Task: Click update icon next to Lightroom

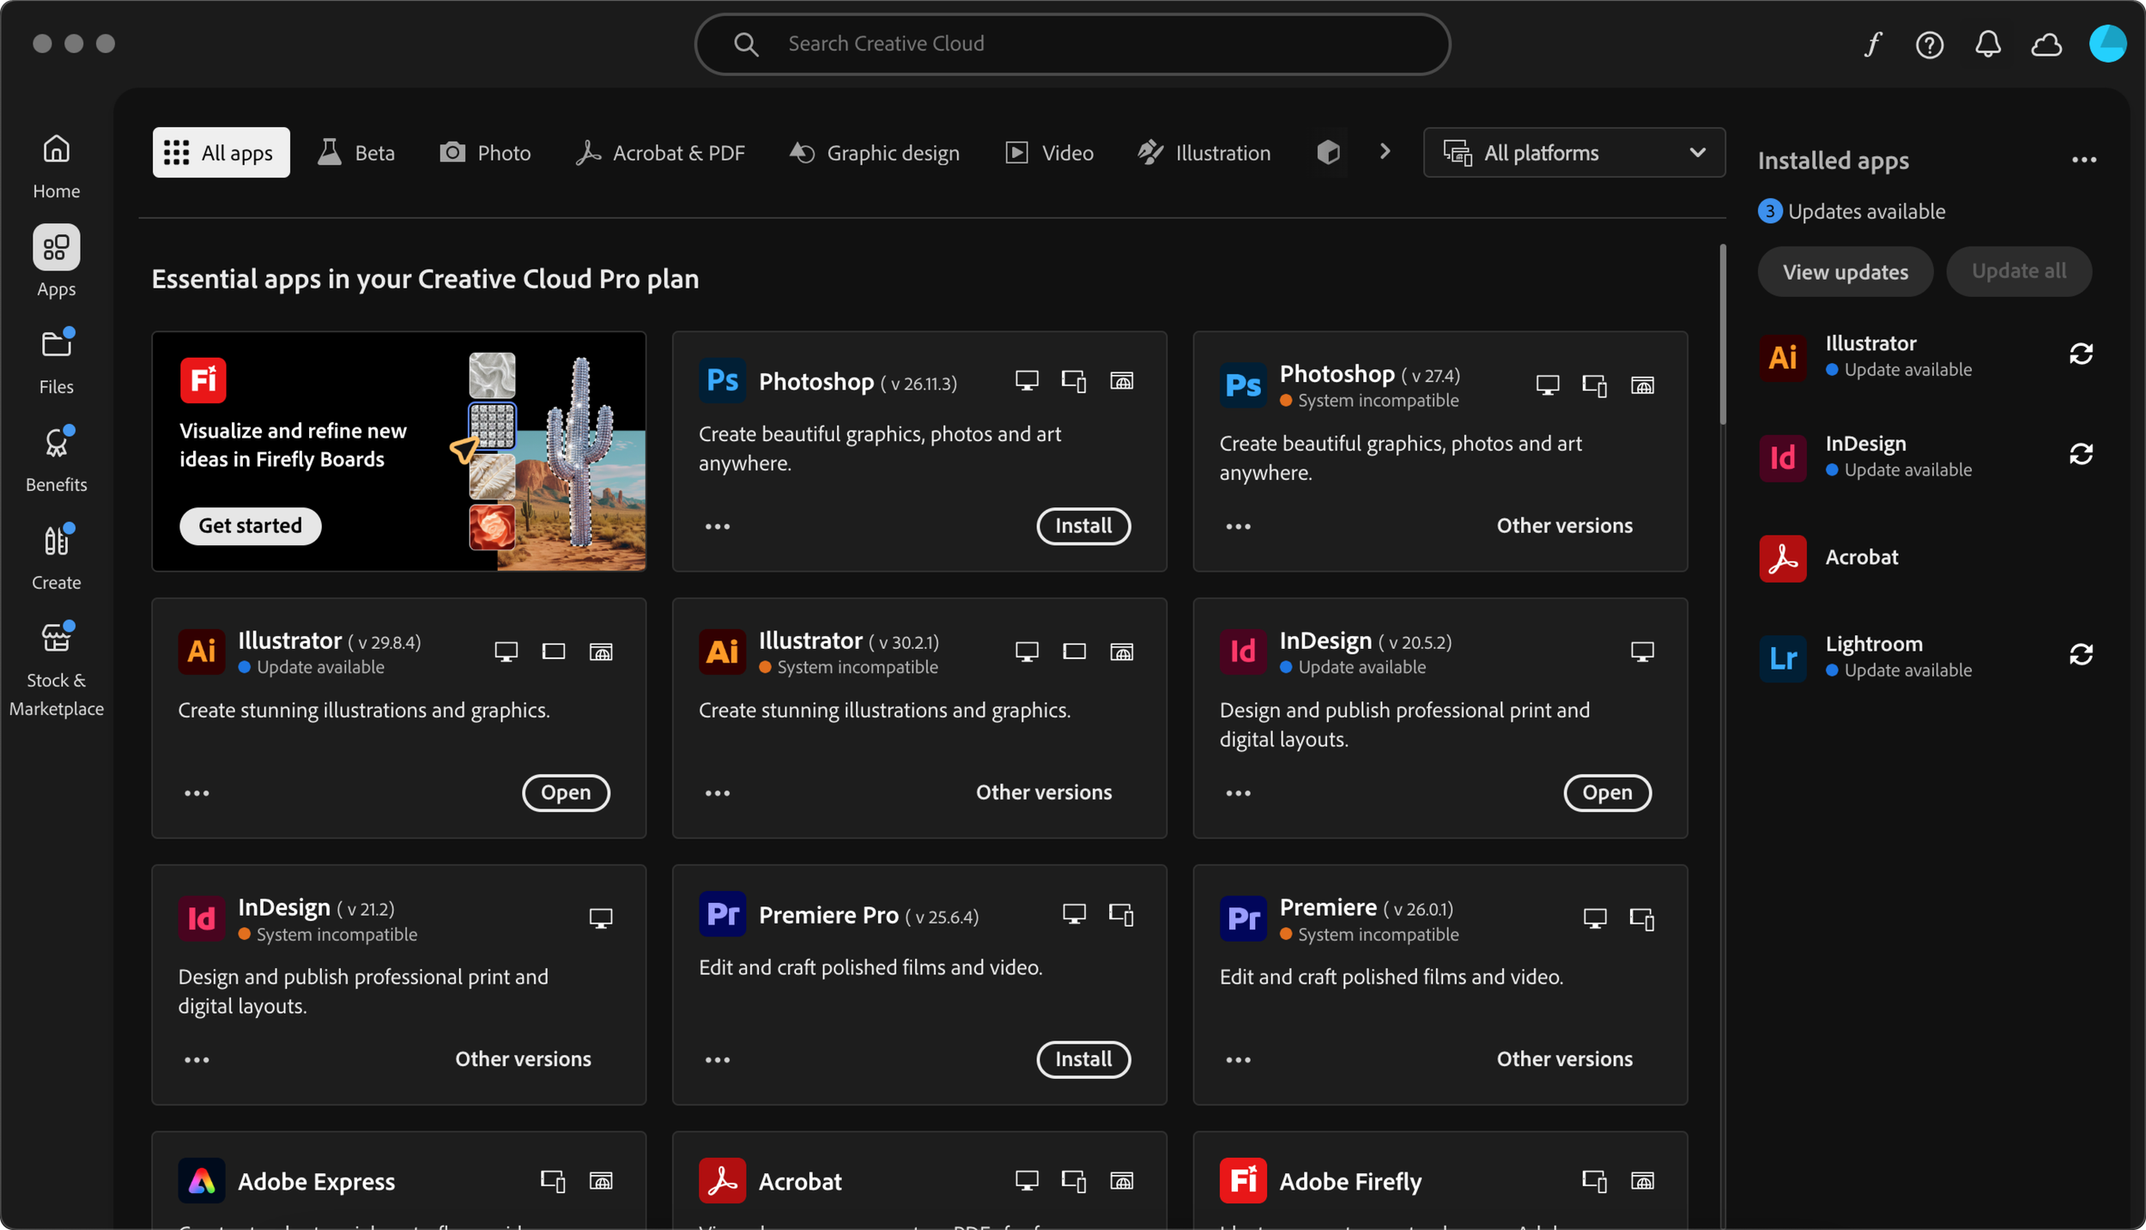Action: point(2081,655)
